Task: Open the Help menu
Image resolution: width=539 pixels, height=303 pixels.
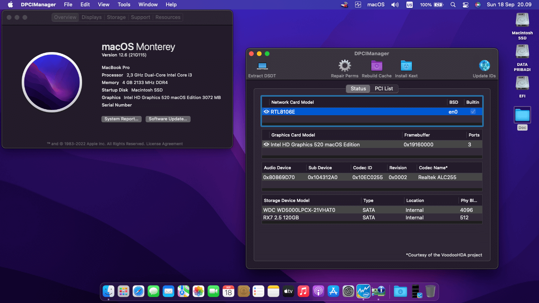Action: coord(171,5)
